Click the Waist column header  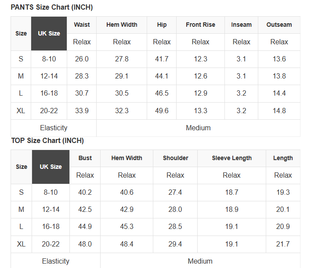82,25
